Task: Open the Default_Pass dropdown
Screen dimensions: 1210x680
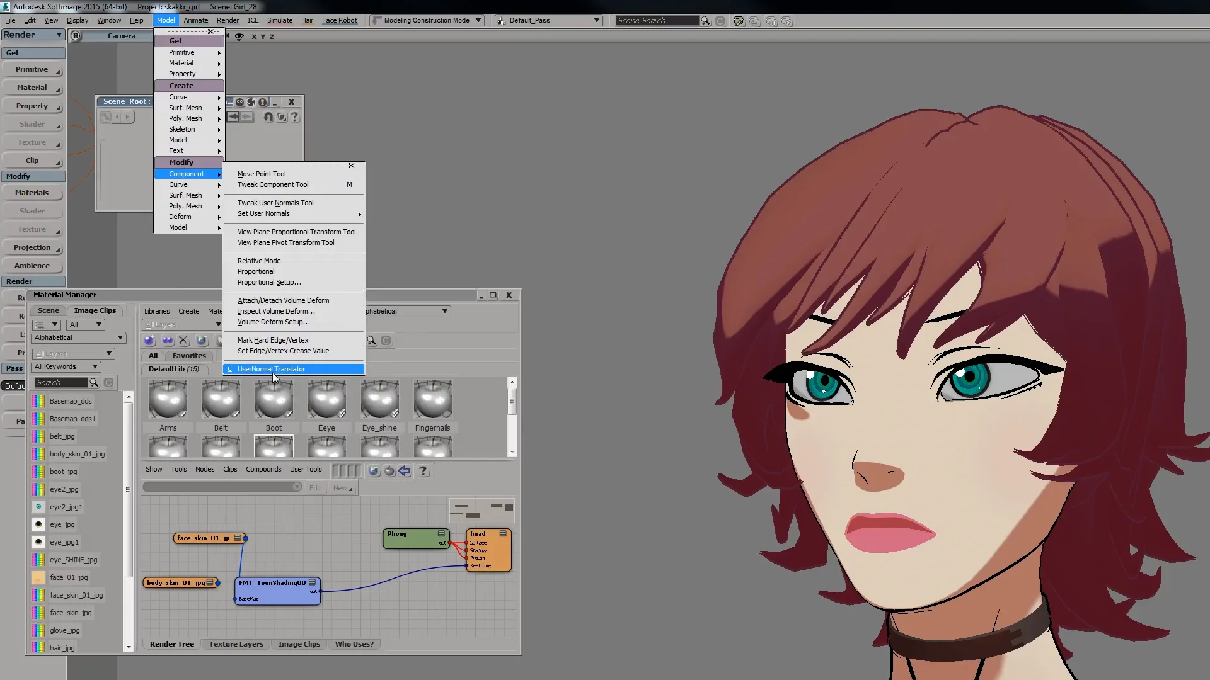Action: pyautogui.click(x=548, y=21)
